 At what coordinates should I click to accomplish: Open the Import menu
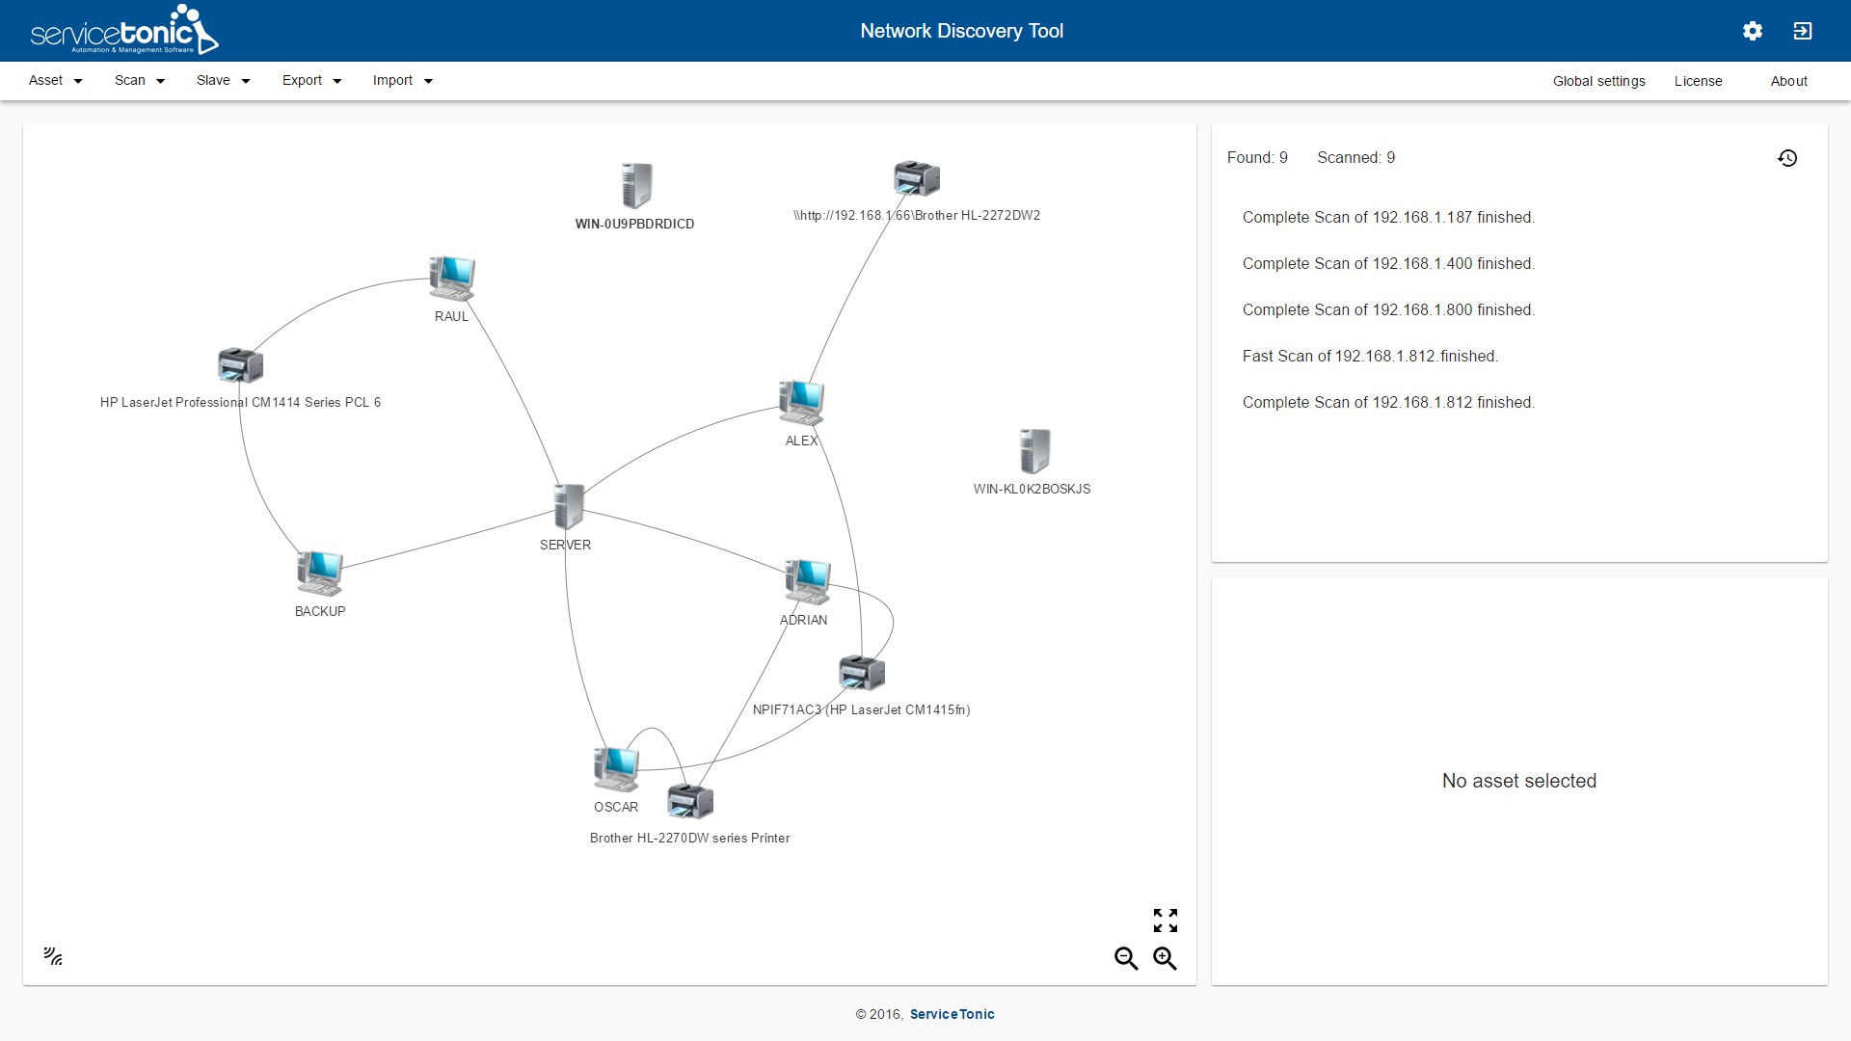pos(401,80)
